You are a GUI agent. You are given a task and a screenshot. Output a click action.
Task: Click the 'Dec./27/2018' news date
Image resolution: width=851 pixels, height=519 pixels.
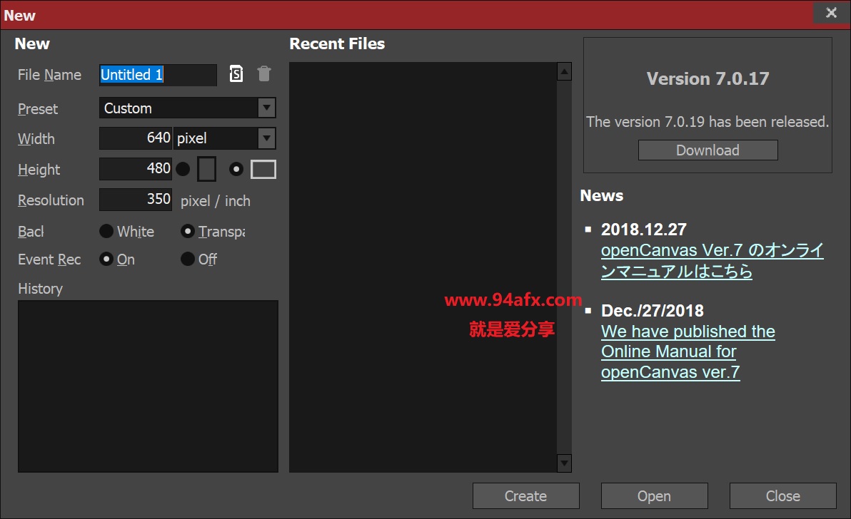653,310
